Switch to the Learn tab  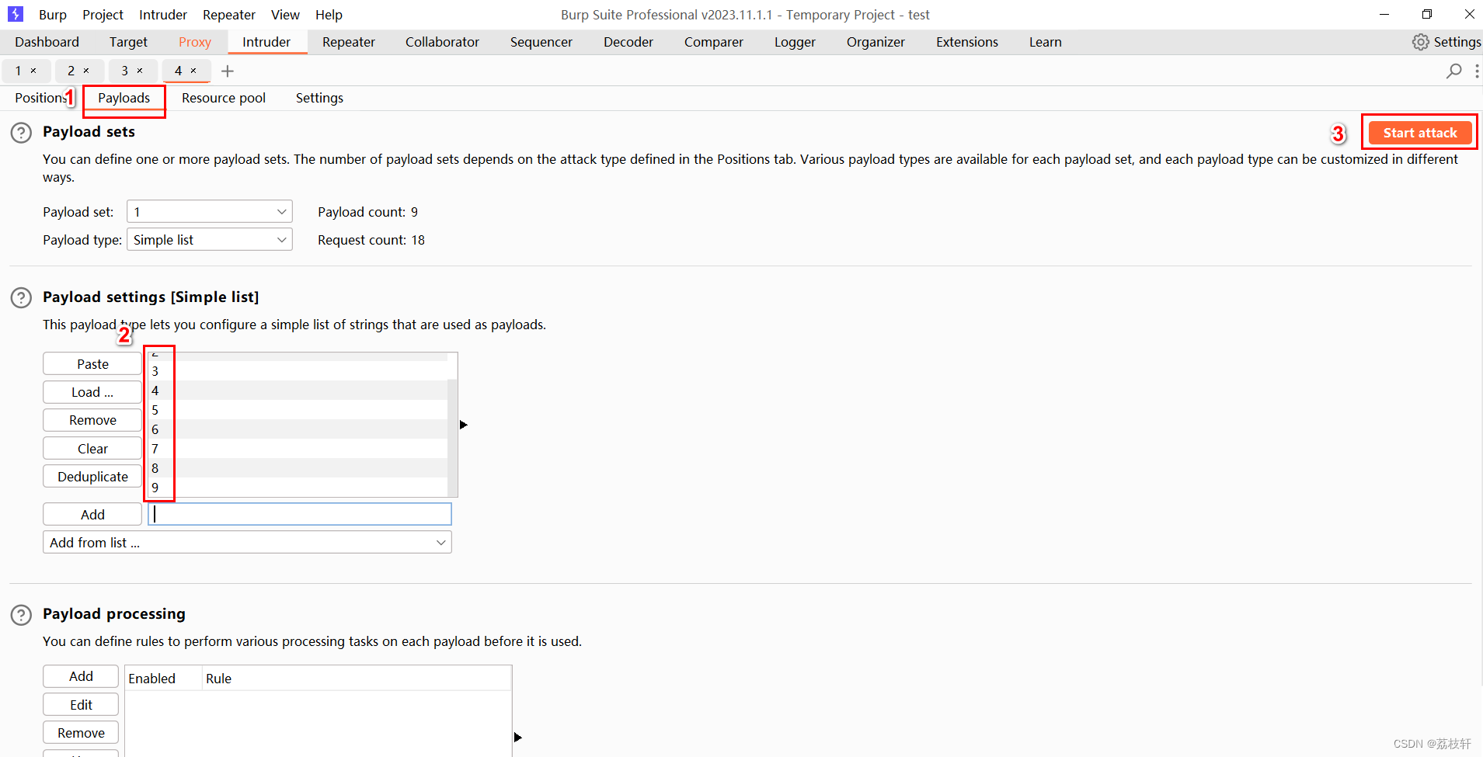pos(1046,42)
